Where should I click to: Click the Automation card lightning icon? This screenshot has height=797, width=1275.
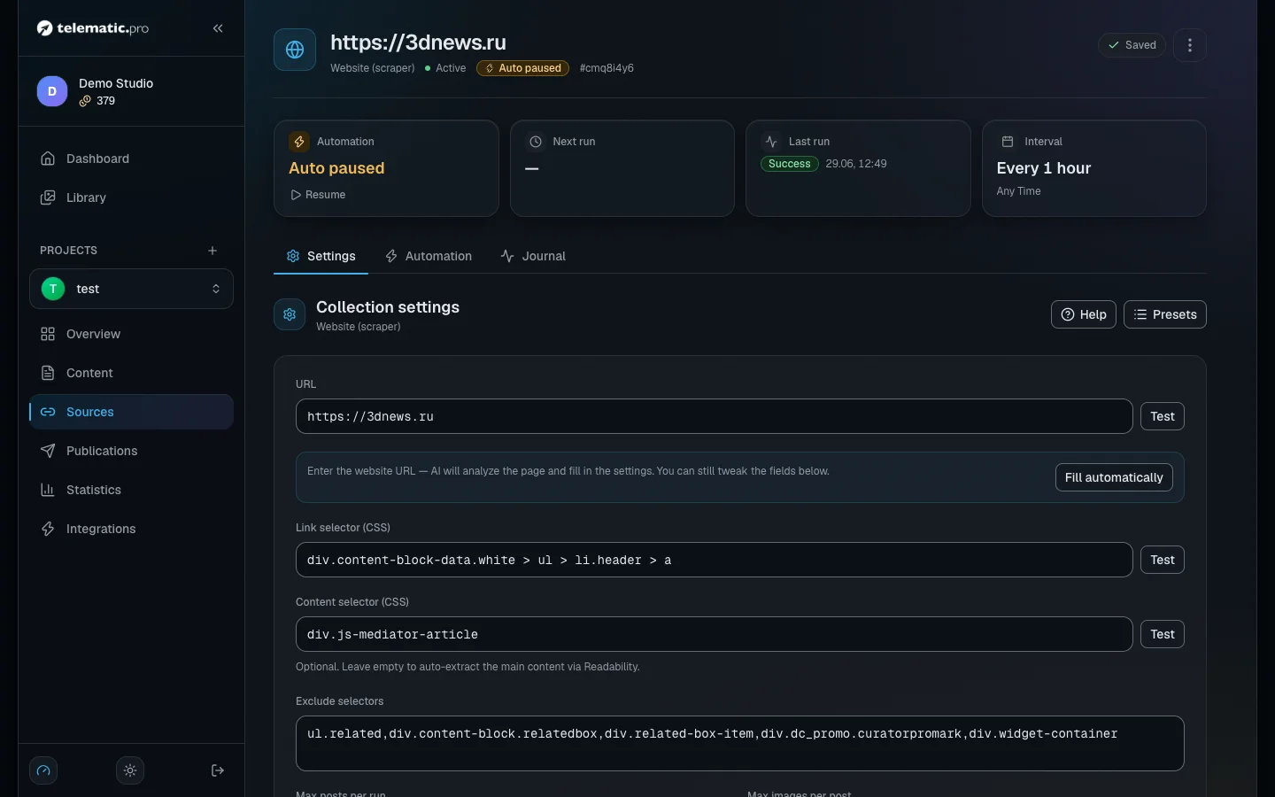point(299,142)
